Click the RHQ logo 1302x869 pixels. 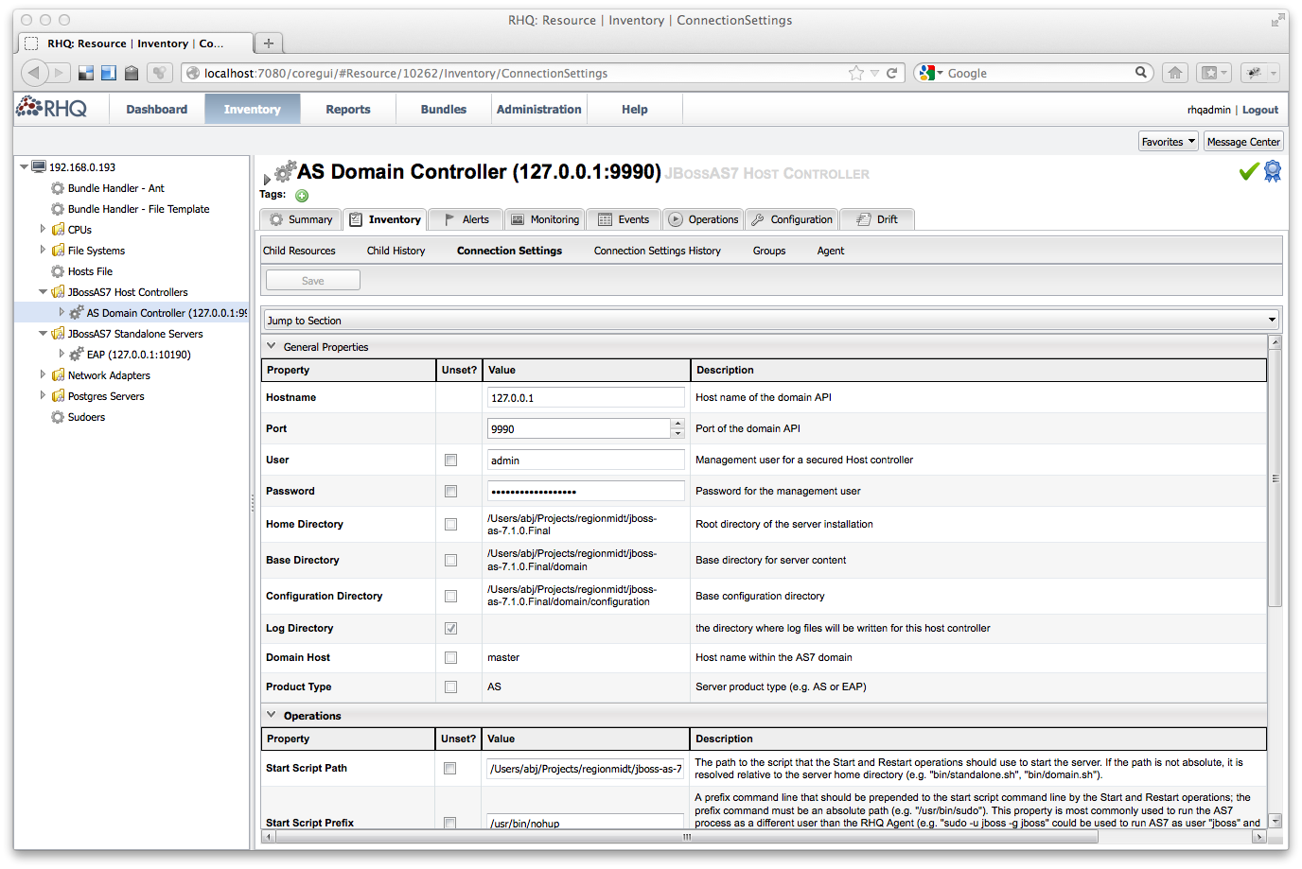click(x=51, y=108)
